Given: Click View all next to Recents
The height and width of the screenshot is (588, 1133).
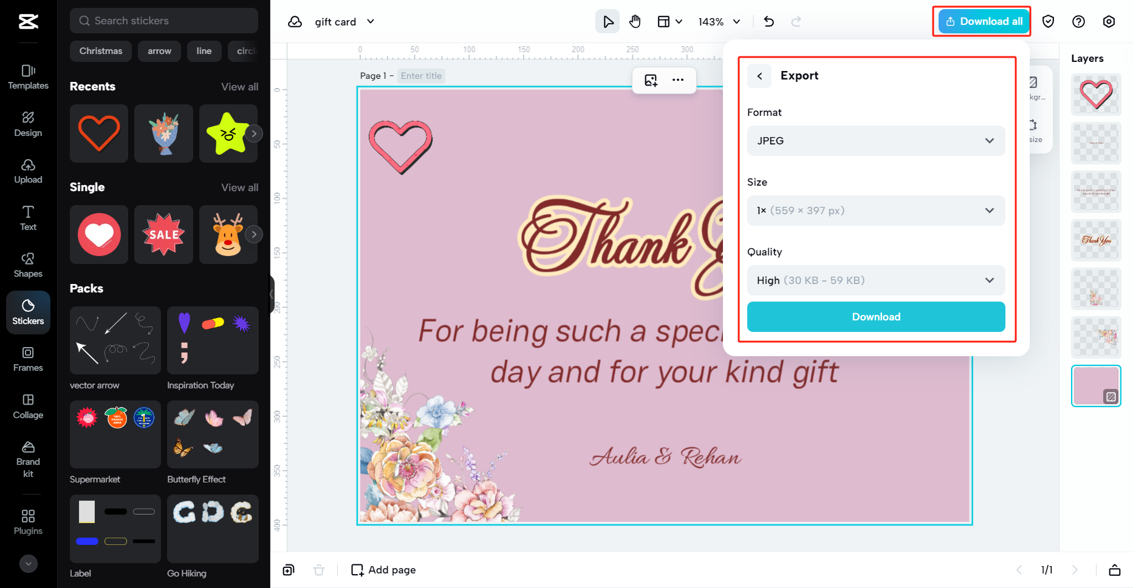Looking at the screenshot, I should (239, 87).
